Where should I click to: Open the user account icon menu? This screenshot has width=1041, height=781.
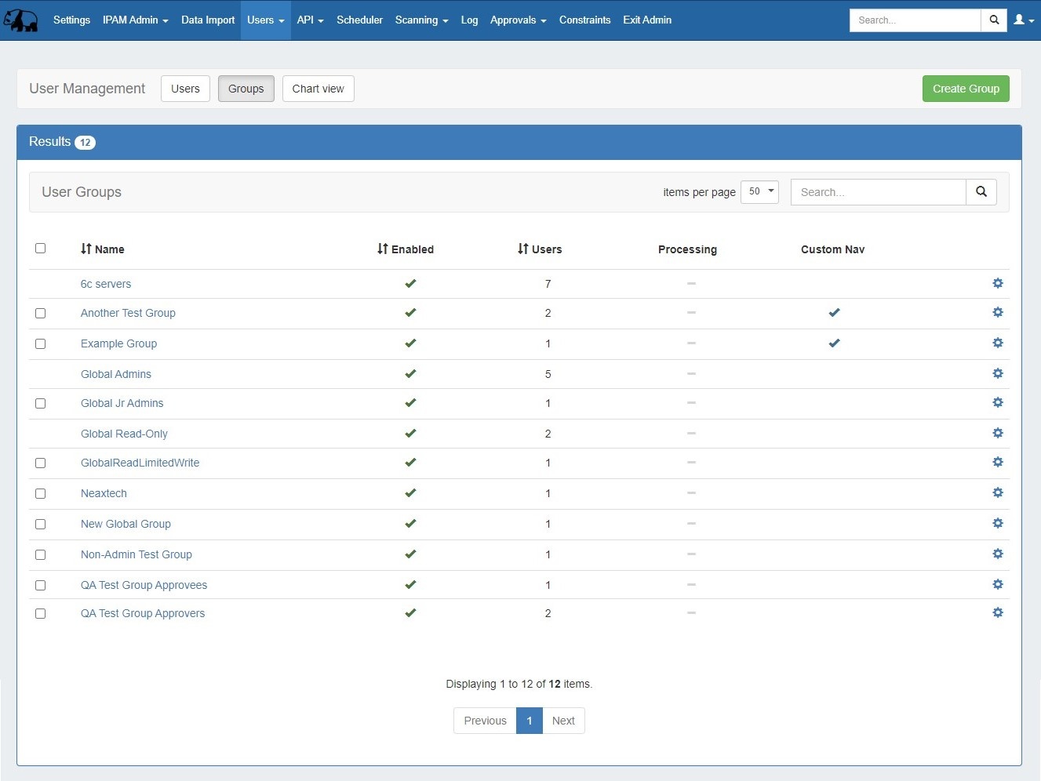1023,20
